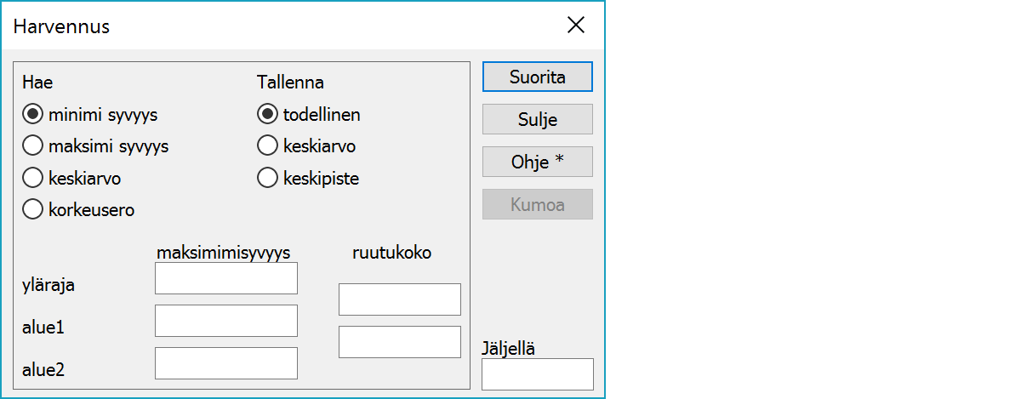This screenshot has width=1021, height=399.
Task: Focus the yläraja maksimimisyvyys input field
Action: click(x=225, y=278)
